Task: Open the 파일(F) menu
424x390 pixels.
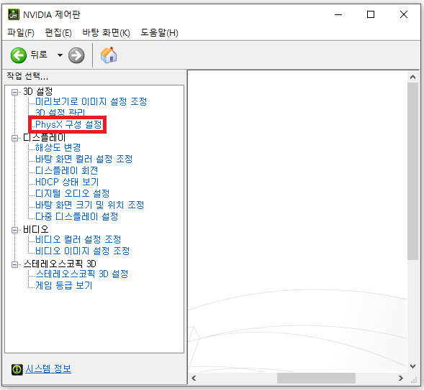Action: pos(21,32)
